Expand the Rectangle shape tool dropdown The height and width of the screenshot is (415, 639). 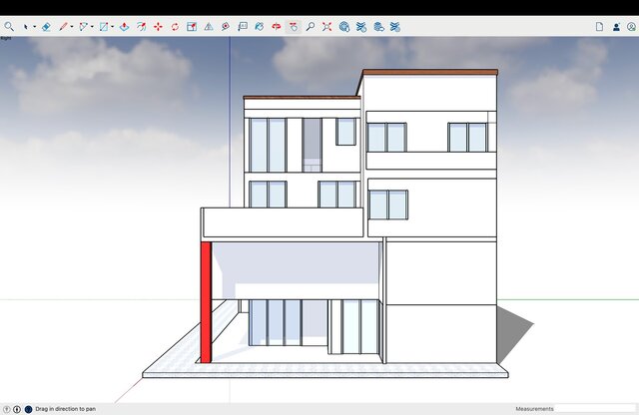[x=112, y=27]
